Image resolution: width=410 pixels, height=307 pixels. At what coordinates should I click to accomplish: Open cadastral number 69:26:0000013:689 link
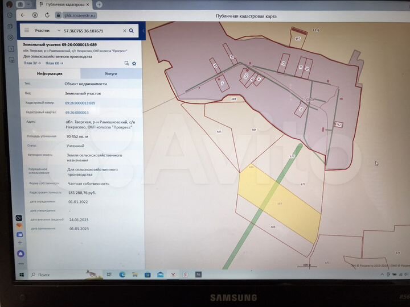[80, 103]
